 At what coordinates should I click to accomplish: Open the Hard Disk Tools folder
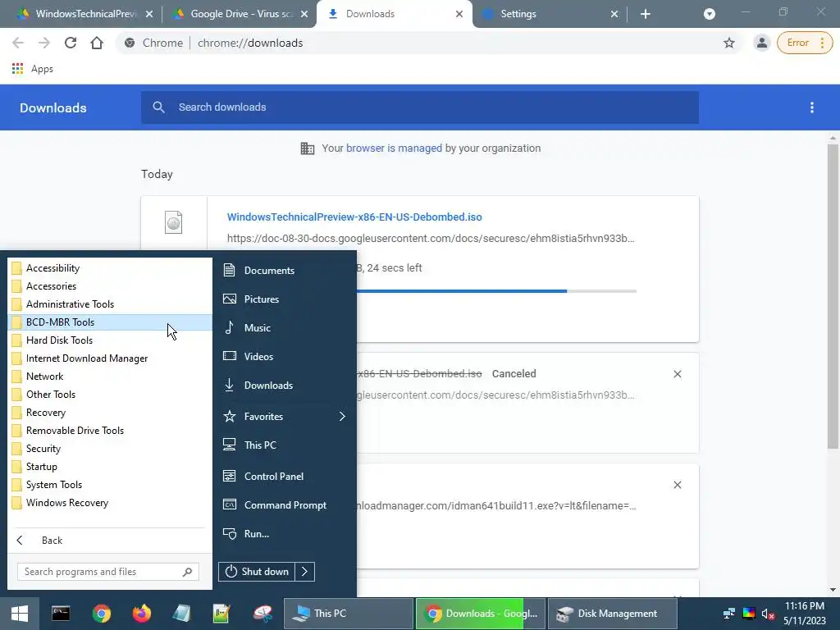tap(110, 340)
